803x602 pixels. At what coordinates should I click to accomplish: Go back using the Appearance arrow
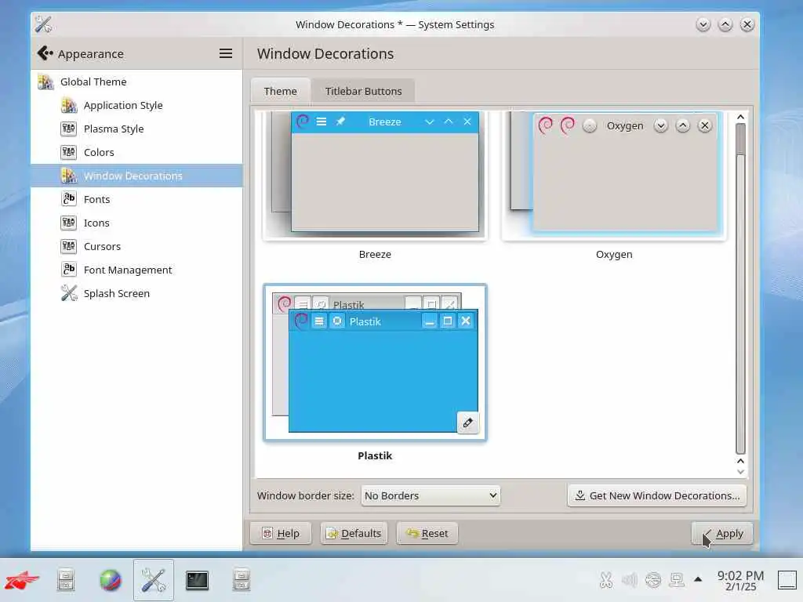coord(45,53)
